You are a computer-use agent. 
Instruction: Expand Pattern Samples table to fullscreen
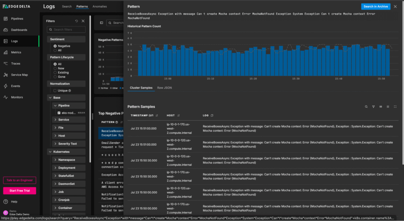(x=395, y=107)
